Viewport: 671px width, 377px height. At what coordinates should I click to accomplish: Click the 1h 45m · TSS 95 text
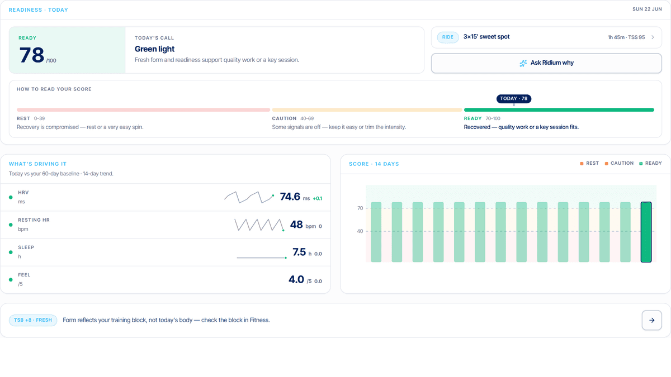coord(626,37)
